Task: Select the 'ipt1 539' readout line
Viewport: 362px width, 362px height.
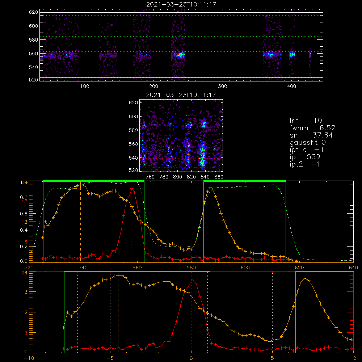Action: pyautogui.click(x=305, y=157)
